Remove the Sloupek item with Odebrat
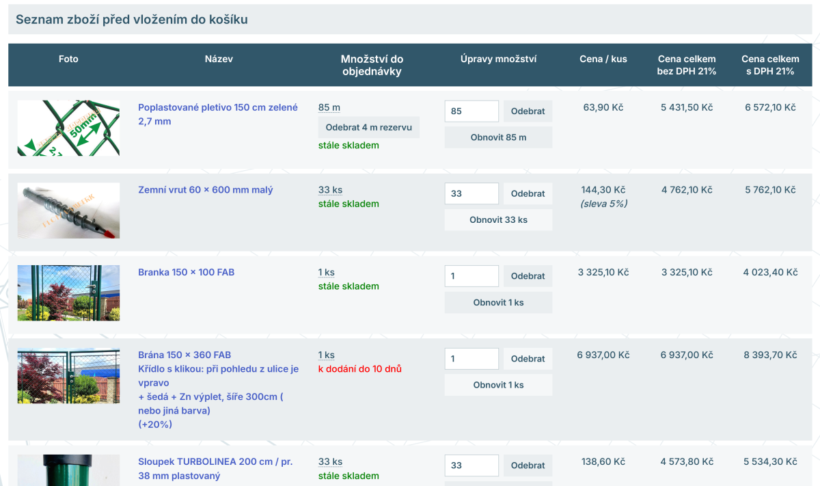 click(528, 465)
